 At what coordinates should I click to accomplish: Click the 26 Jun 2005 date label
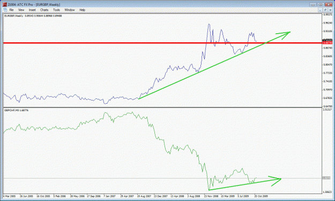[26, 196]
